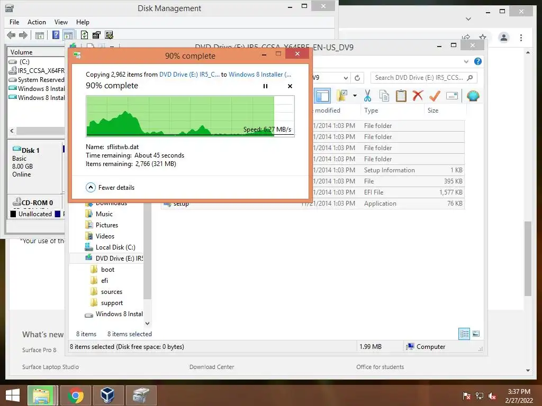Click the forward arrow in Disk Management

(23, 35)
